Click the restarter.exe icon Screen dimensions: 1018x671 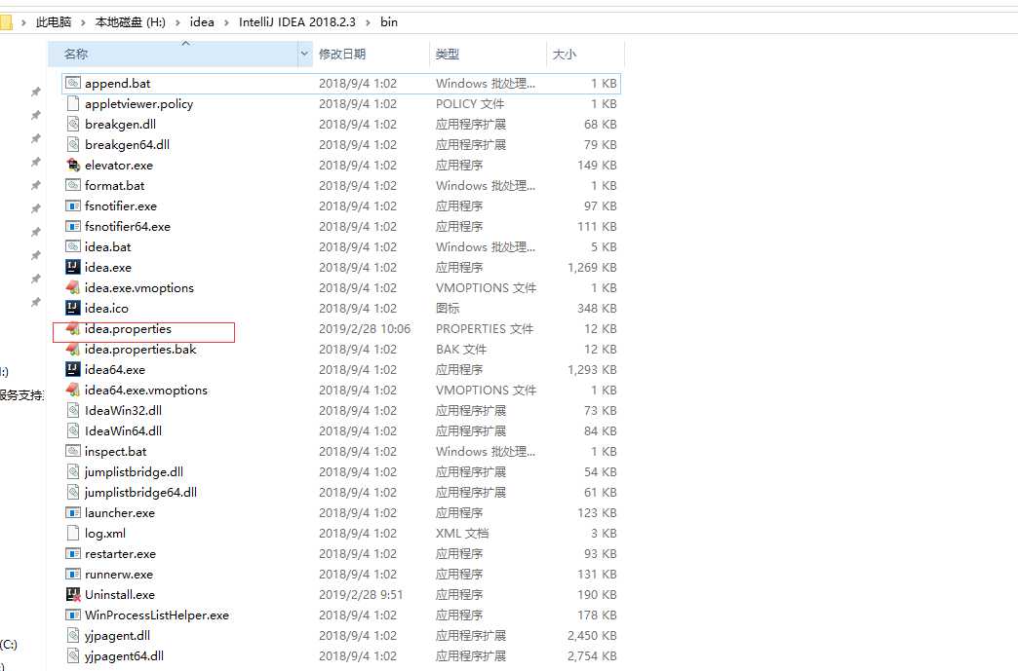(73, 554)
